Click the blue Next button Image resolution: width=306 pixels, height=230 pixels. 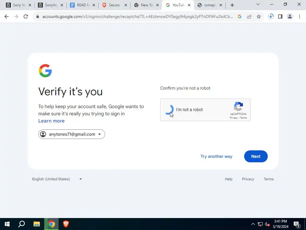(256, 156)
